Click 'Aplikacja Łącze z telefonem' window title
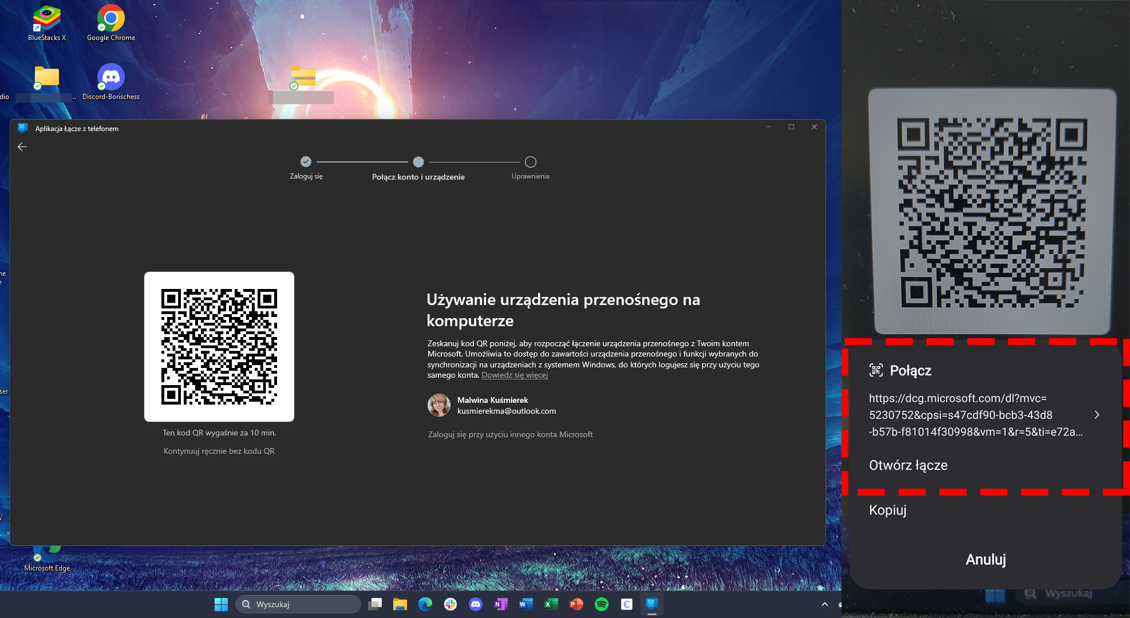Screen dimensions: 1130x618 coord(77,129)
